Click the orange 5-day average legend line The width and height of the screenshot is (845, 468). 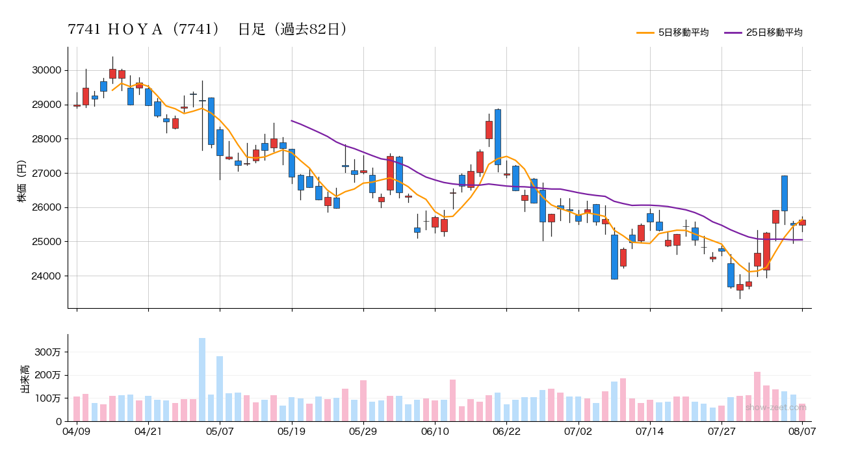pos(645,32)
